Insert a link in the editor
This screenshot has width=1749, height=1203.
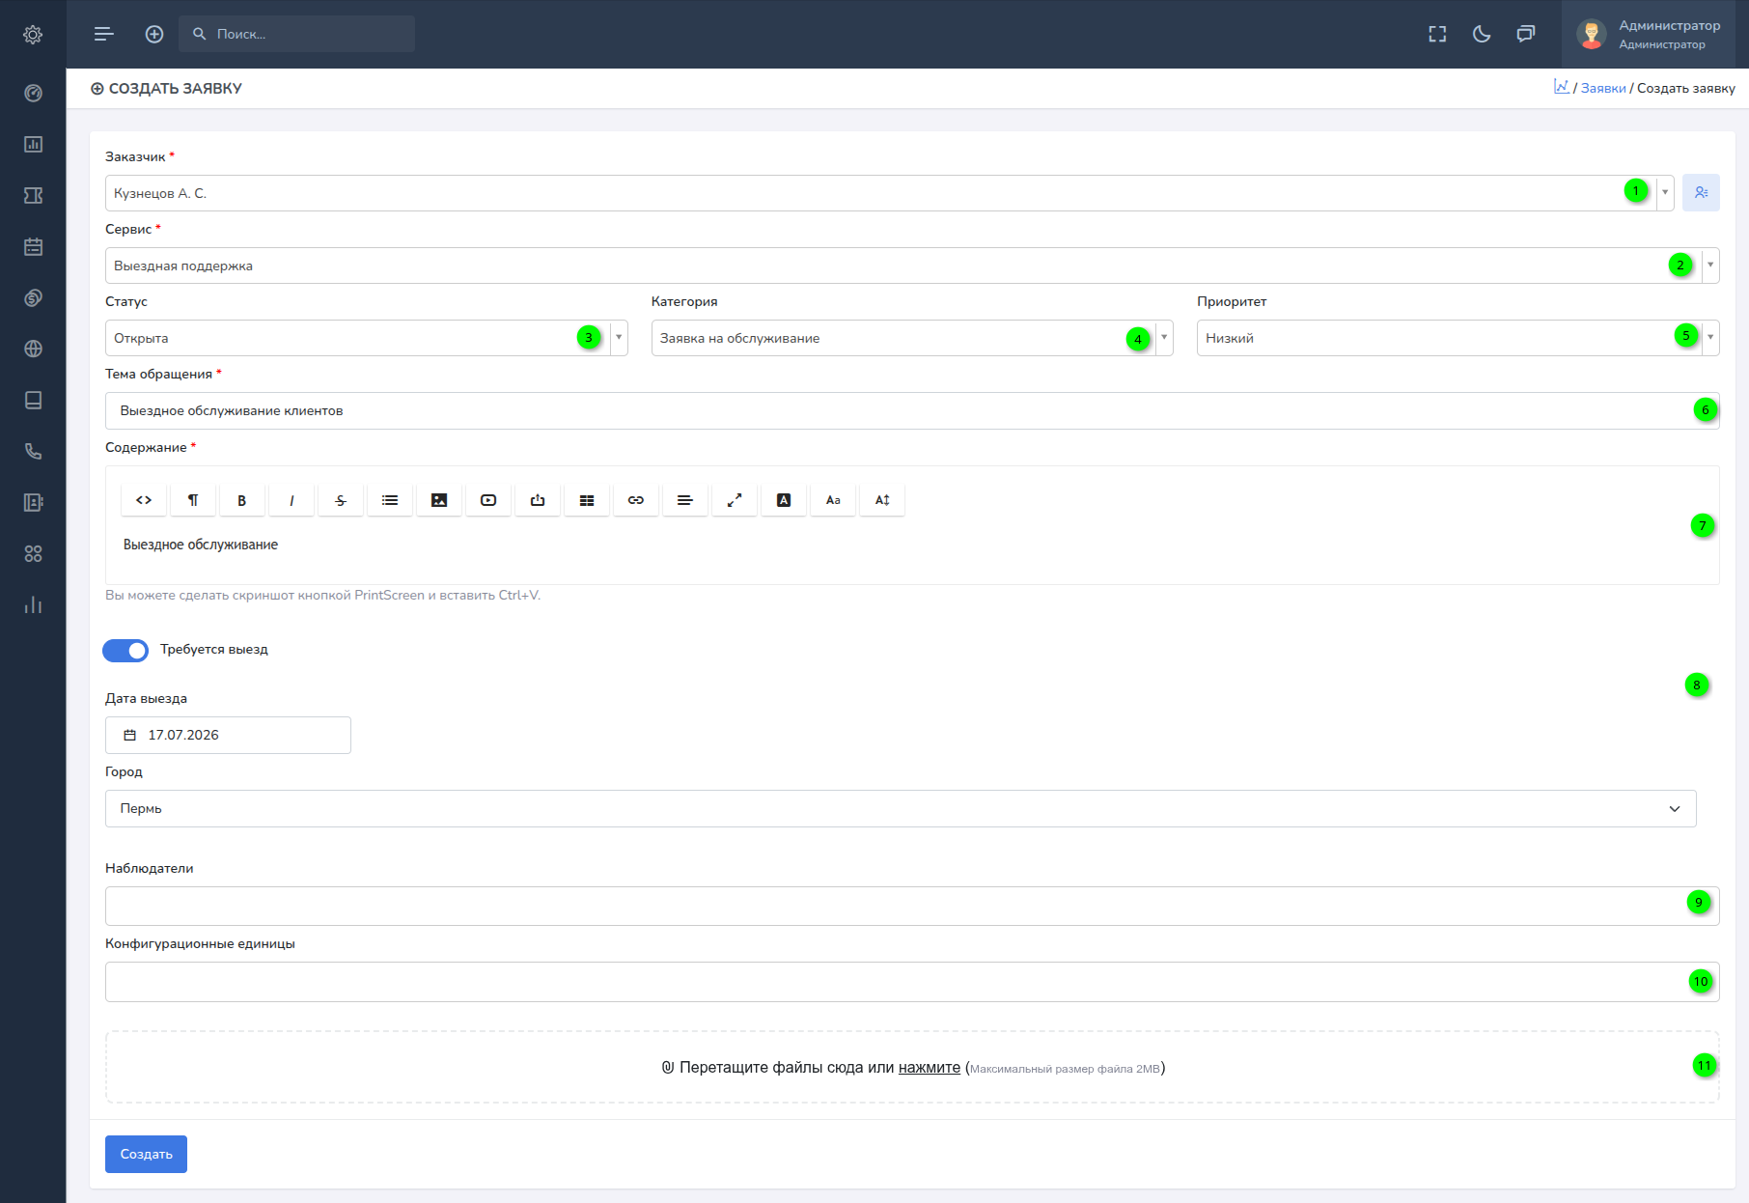(636, 500)
